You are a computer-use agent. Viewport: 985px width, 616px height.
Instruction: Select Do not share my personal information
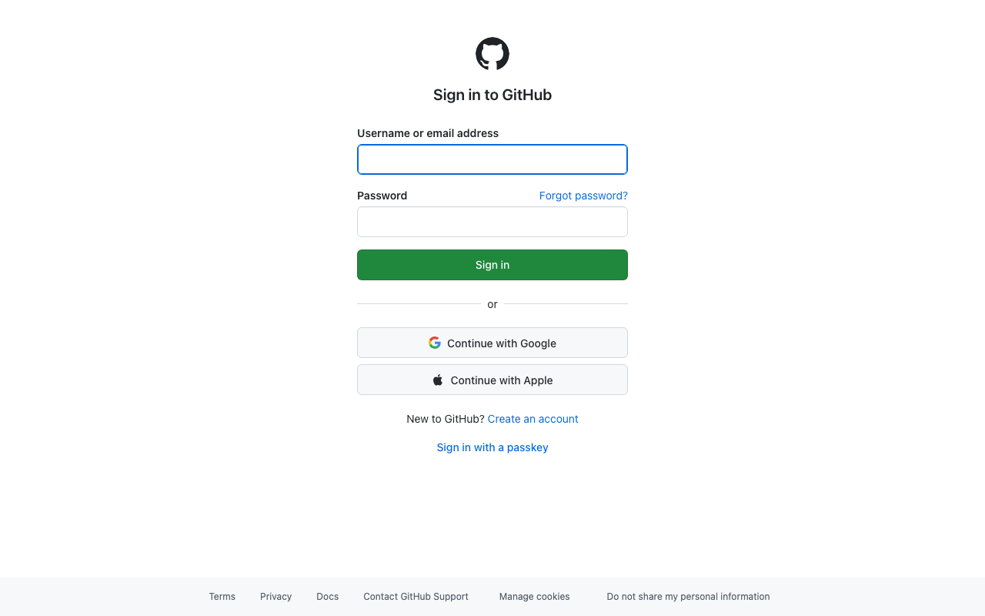click(688, 596)
